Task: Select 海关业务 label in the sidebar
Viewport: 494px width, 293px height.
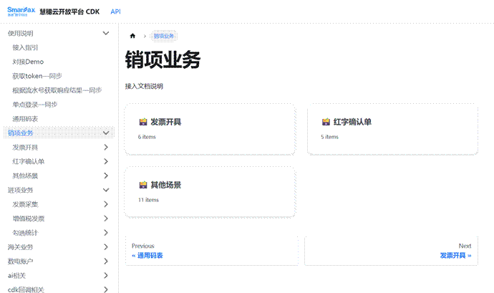Action: [x=21, y=247]
